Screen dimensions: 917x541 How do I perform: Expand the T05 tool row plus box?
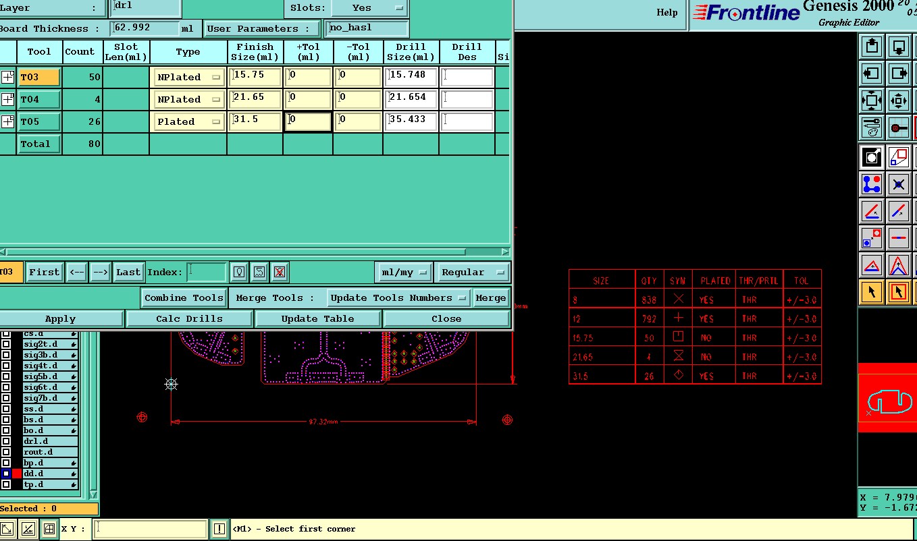coord(7,121)
